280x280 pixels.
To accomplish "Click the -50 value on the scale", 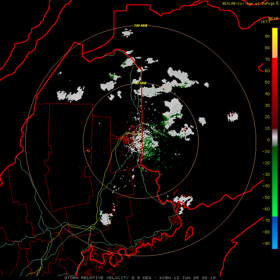I will (x=266, y=198).
